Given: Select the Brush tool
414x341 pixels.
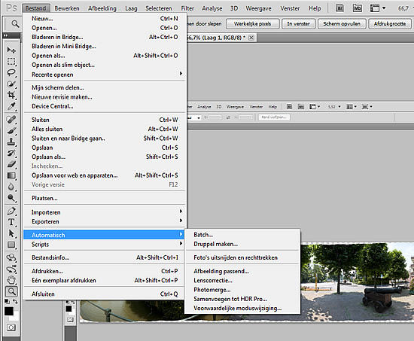Looking at the screenshot, I should click(11, 131).
